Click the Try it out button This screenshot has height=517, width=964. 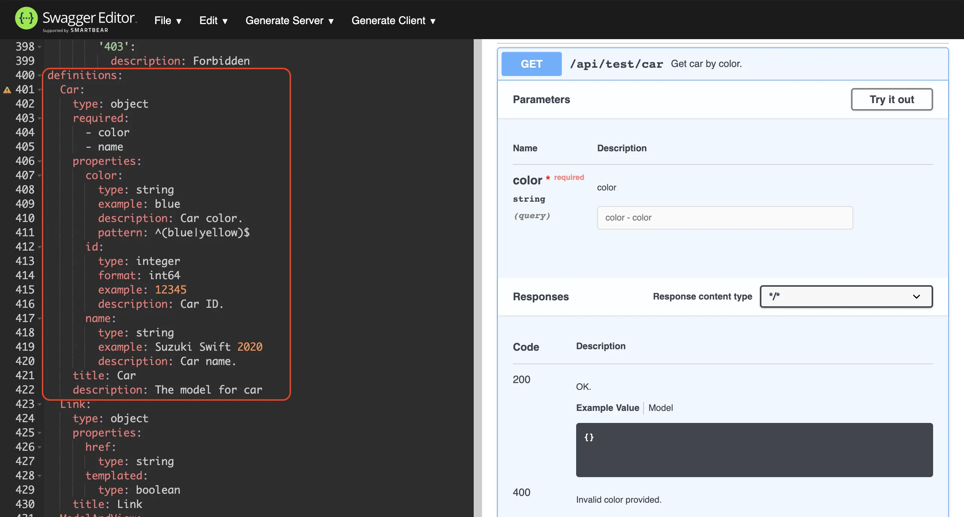coord(891,99)
